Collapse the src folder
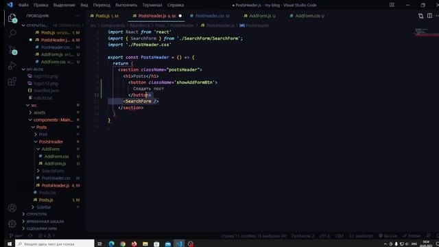The image size is (439, 247). coord(27,105)
